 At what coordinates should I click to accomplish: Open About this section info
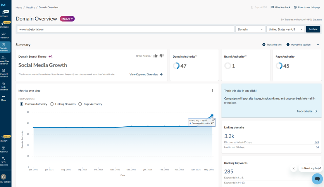[298, 44]
